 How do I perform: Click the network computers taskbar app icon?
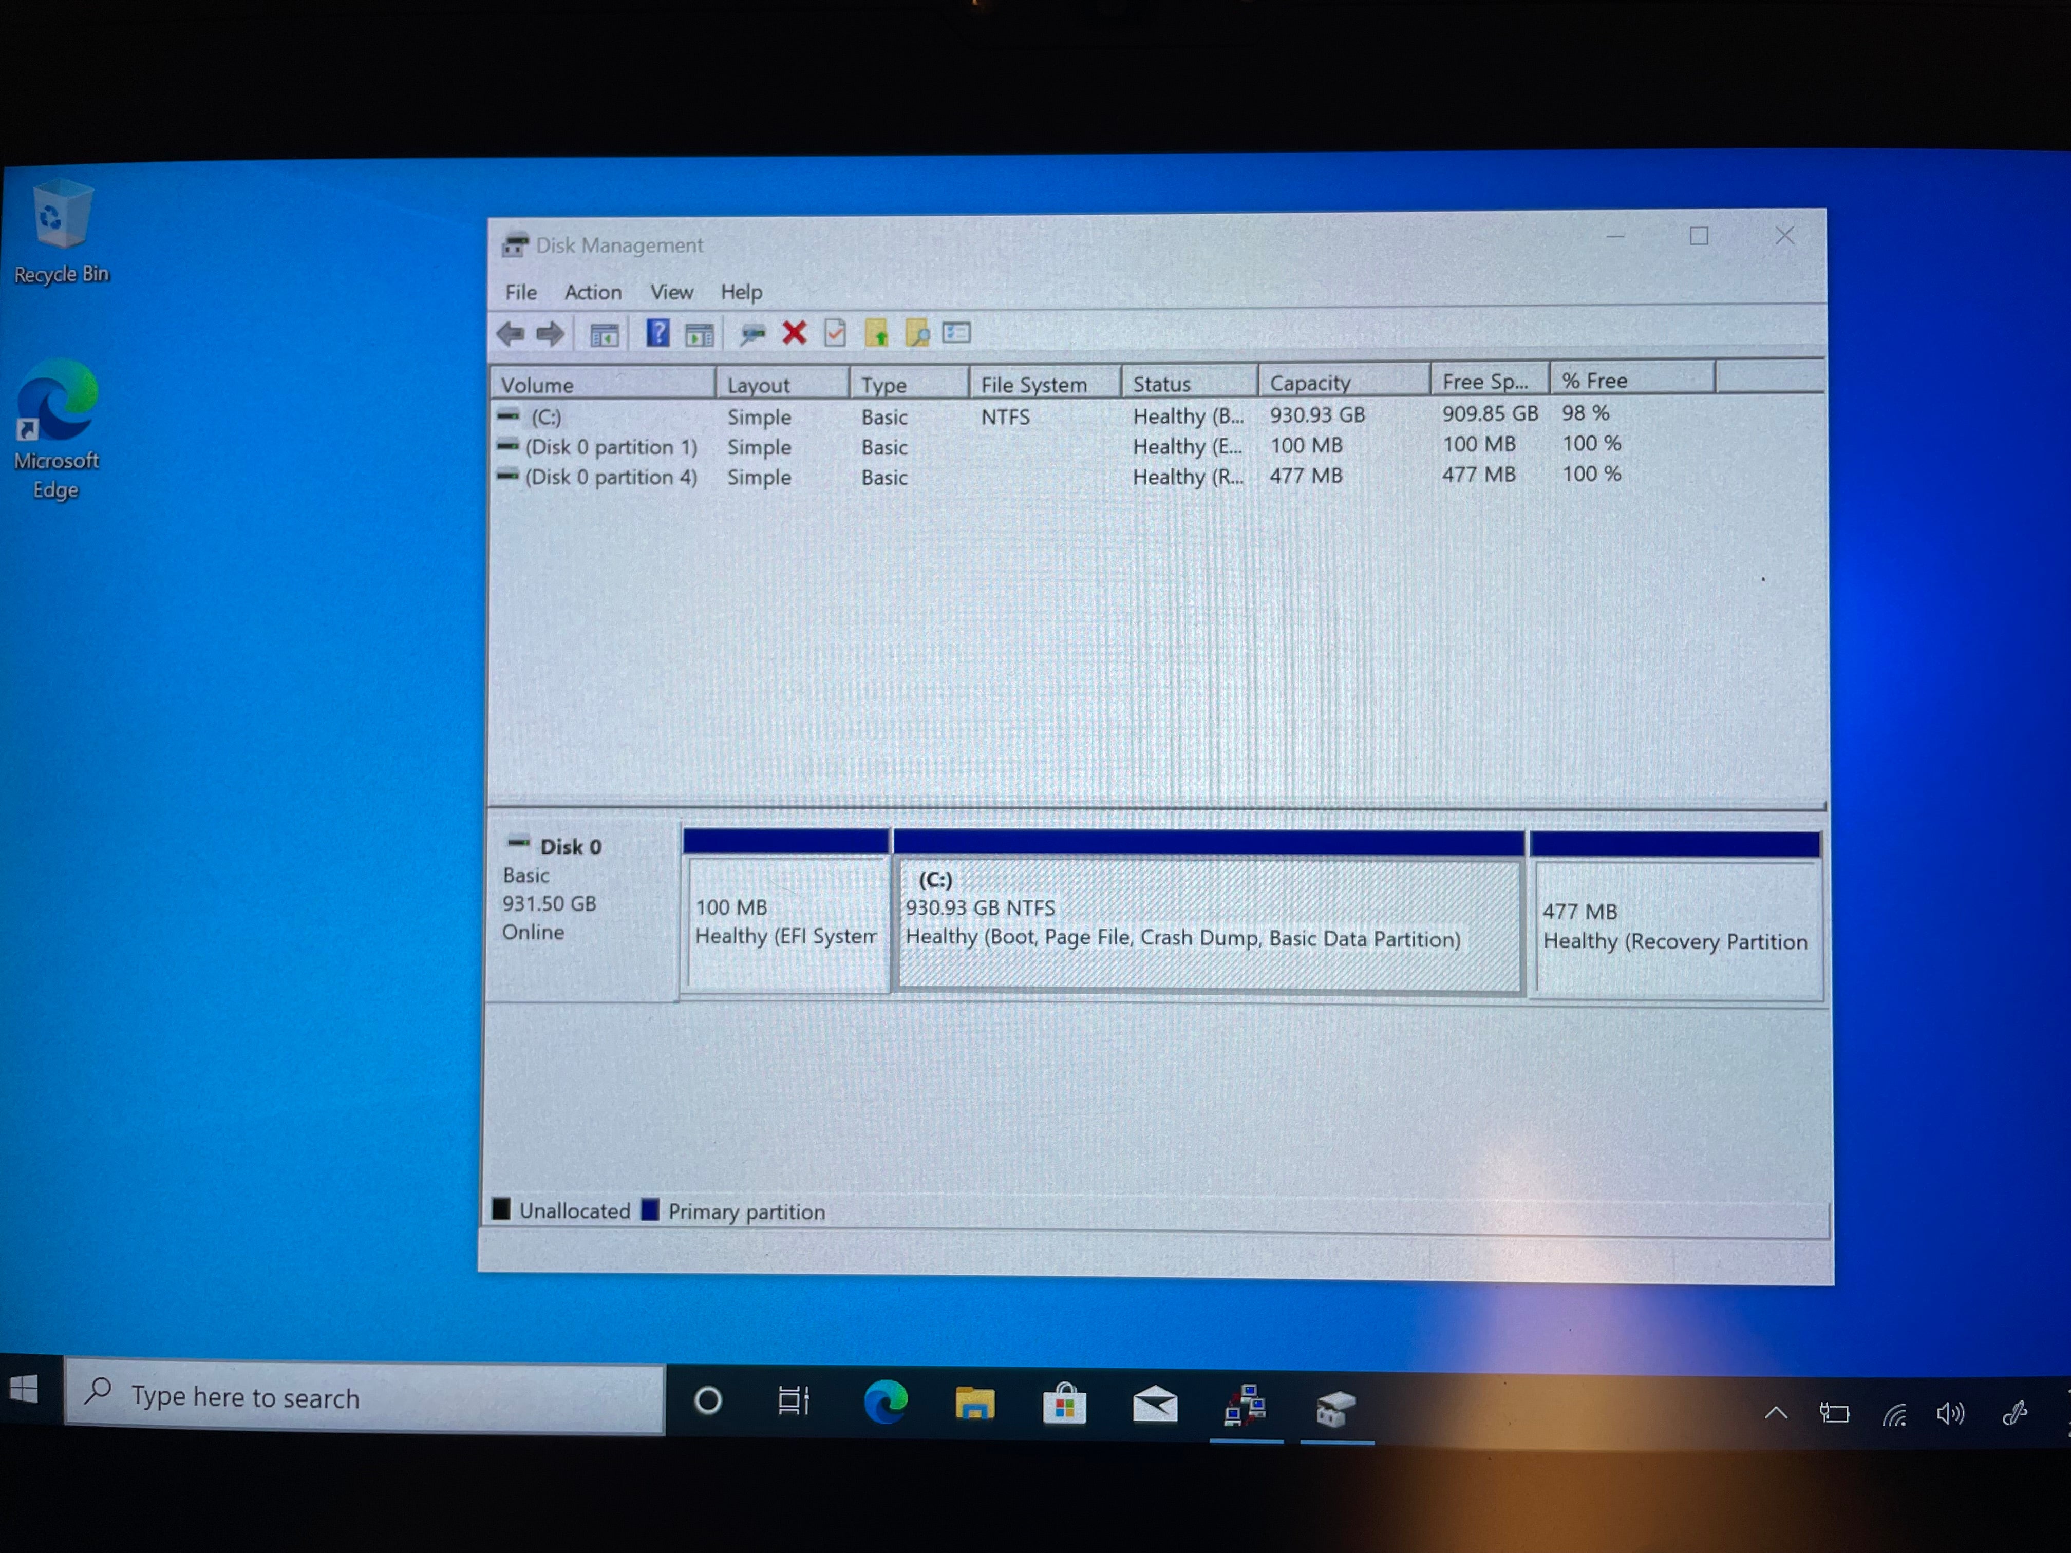(x=1245, y=1406)
